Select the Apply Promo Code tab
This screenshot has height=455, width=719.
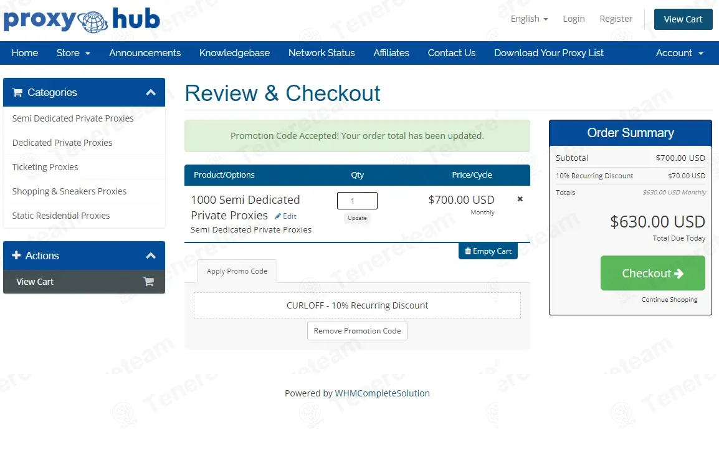click(x=237, y=271)
